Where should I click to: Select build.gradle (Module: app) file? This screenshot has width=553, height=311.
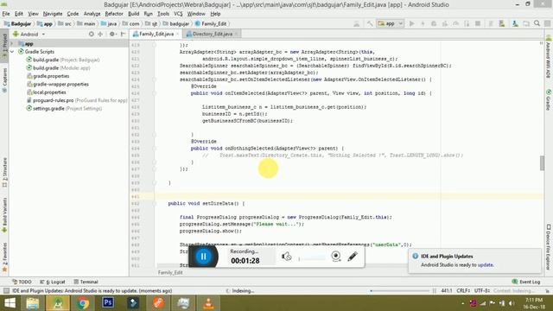(59, 68)
